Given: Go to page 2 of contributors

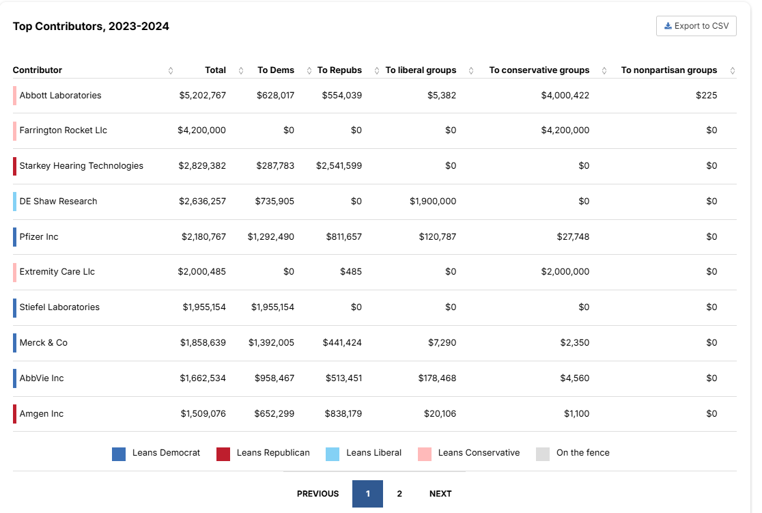Looking at the screenshot, I should pos(399,494).
